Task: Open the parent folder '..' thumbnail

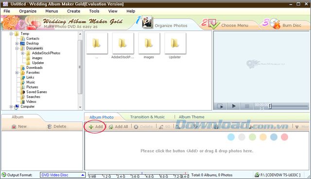Action: pos(97,43)
